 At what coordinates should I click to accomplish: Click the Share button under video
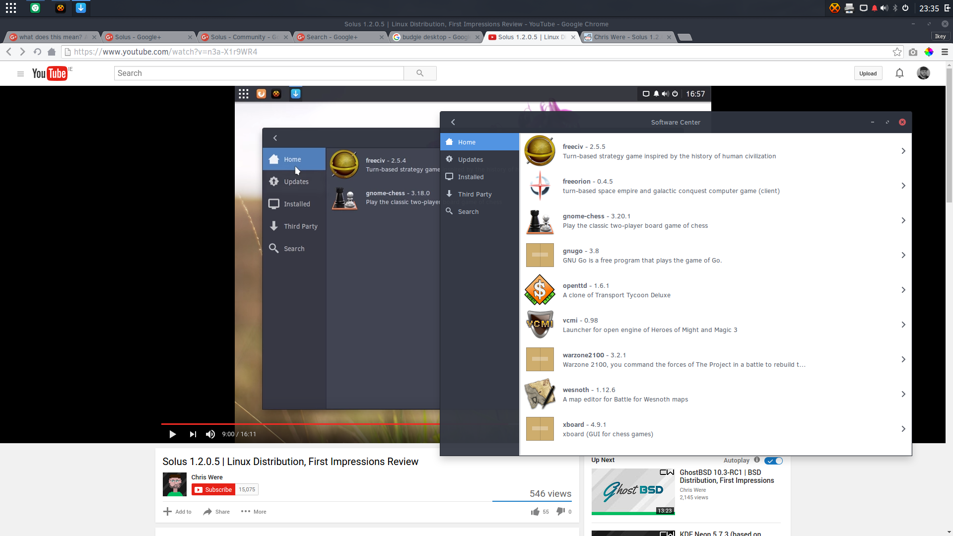coord(216,512)
